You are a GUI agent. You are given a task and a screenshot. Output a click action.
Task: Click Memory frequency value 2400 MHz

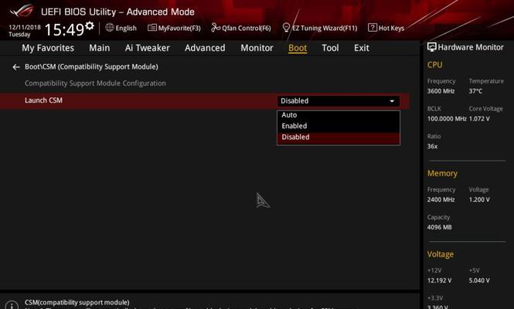pyautogui.click(x=441, y=199)
